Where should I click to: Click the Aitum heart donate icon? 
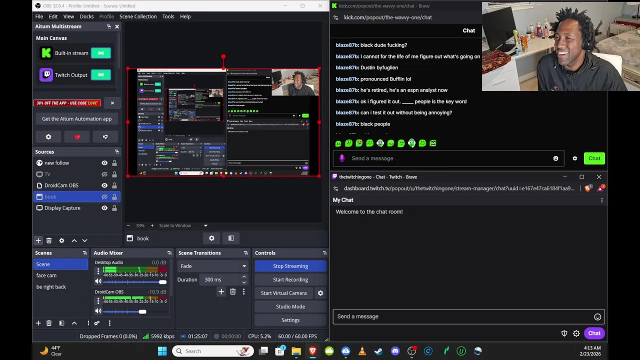(77, 137)
